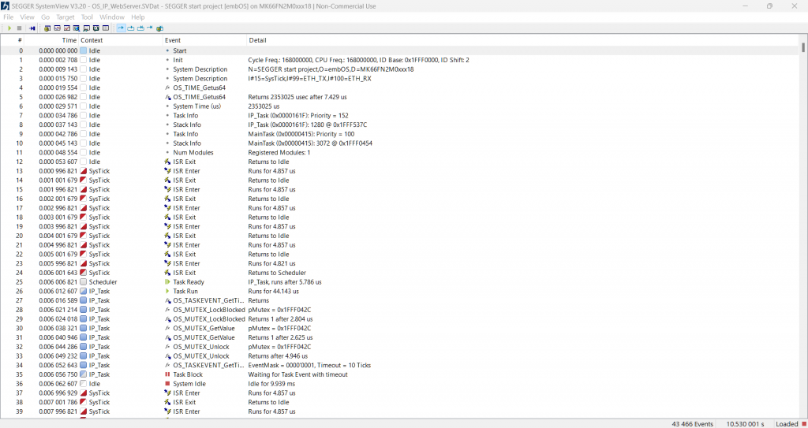
Task: Click the boxed arrow-to-bar navigation icon
Action: pos(140,28)
